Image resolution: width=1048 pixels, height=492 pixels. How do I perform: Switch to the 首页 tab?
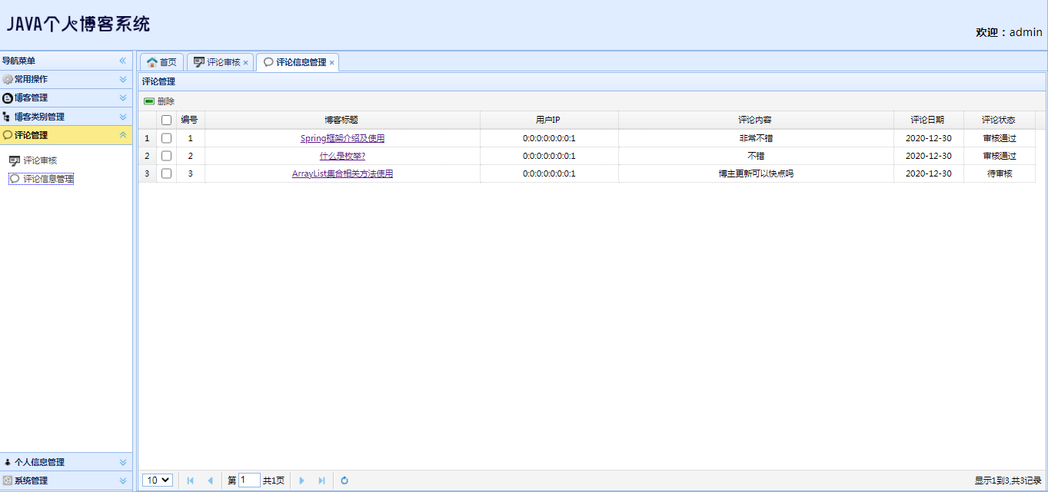[x=161, y=62]
